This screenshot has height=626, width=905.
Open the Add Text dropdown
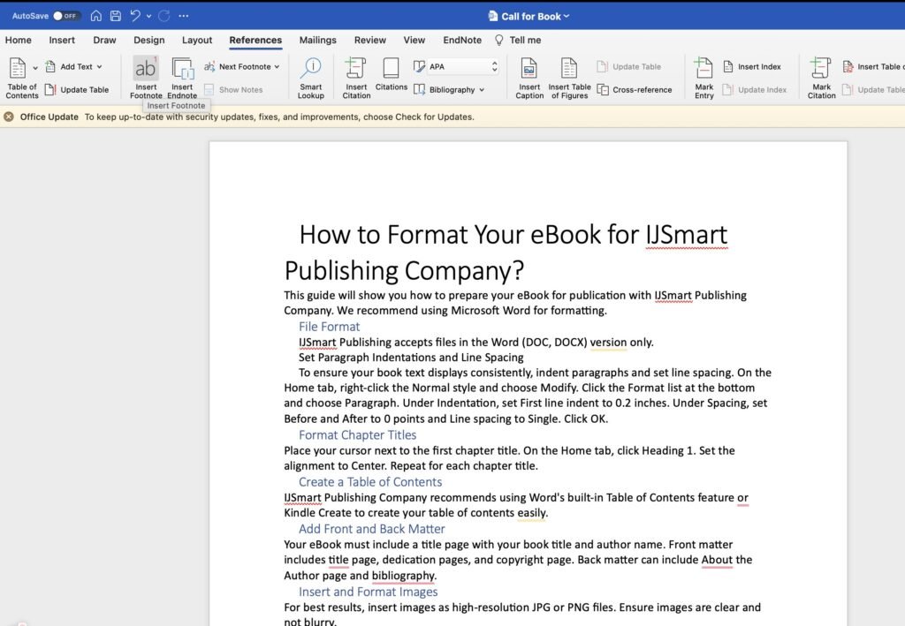tap(74, 67)
